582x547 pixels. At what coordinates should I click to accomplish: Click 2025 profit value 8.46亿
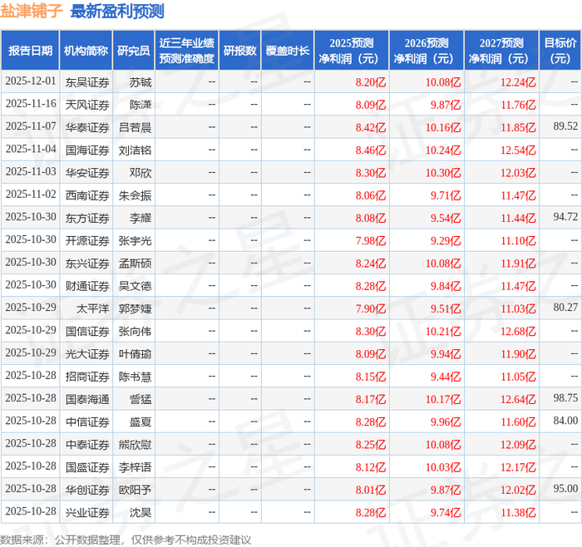[x=371, y=150]
